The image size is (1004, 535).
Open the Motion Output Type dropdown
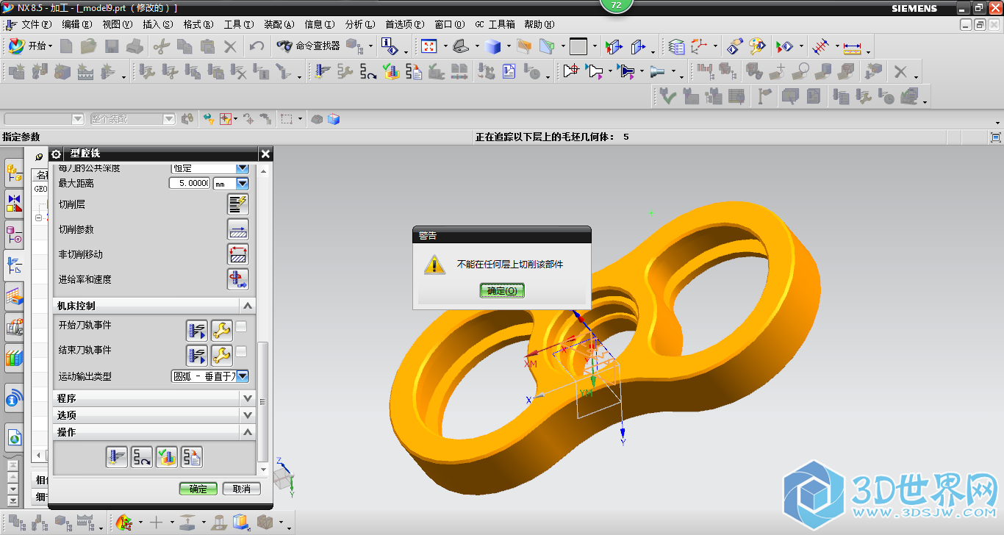pos(242,376)
